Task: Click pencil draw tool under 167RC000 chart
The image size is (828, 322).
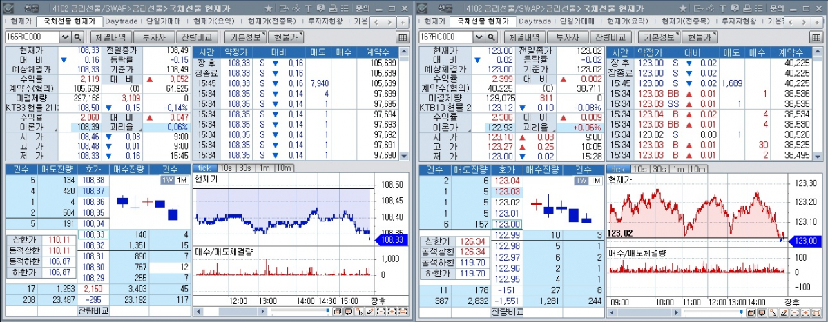Action: (x=783, y=312)
